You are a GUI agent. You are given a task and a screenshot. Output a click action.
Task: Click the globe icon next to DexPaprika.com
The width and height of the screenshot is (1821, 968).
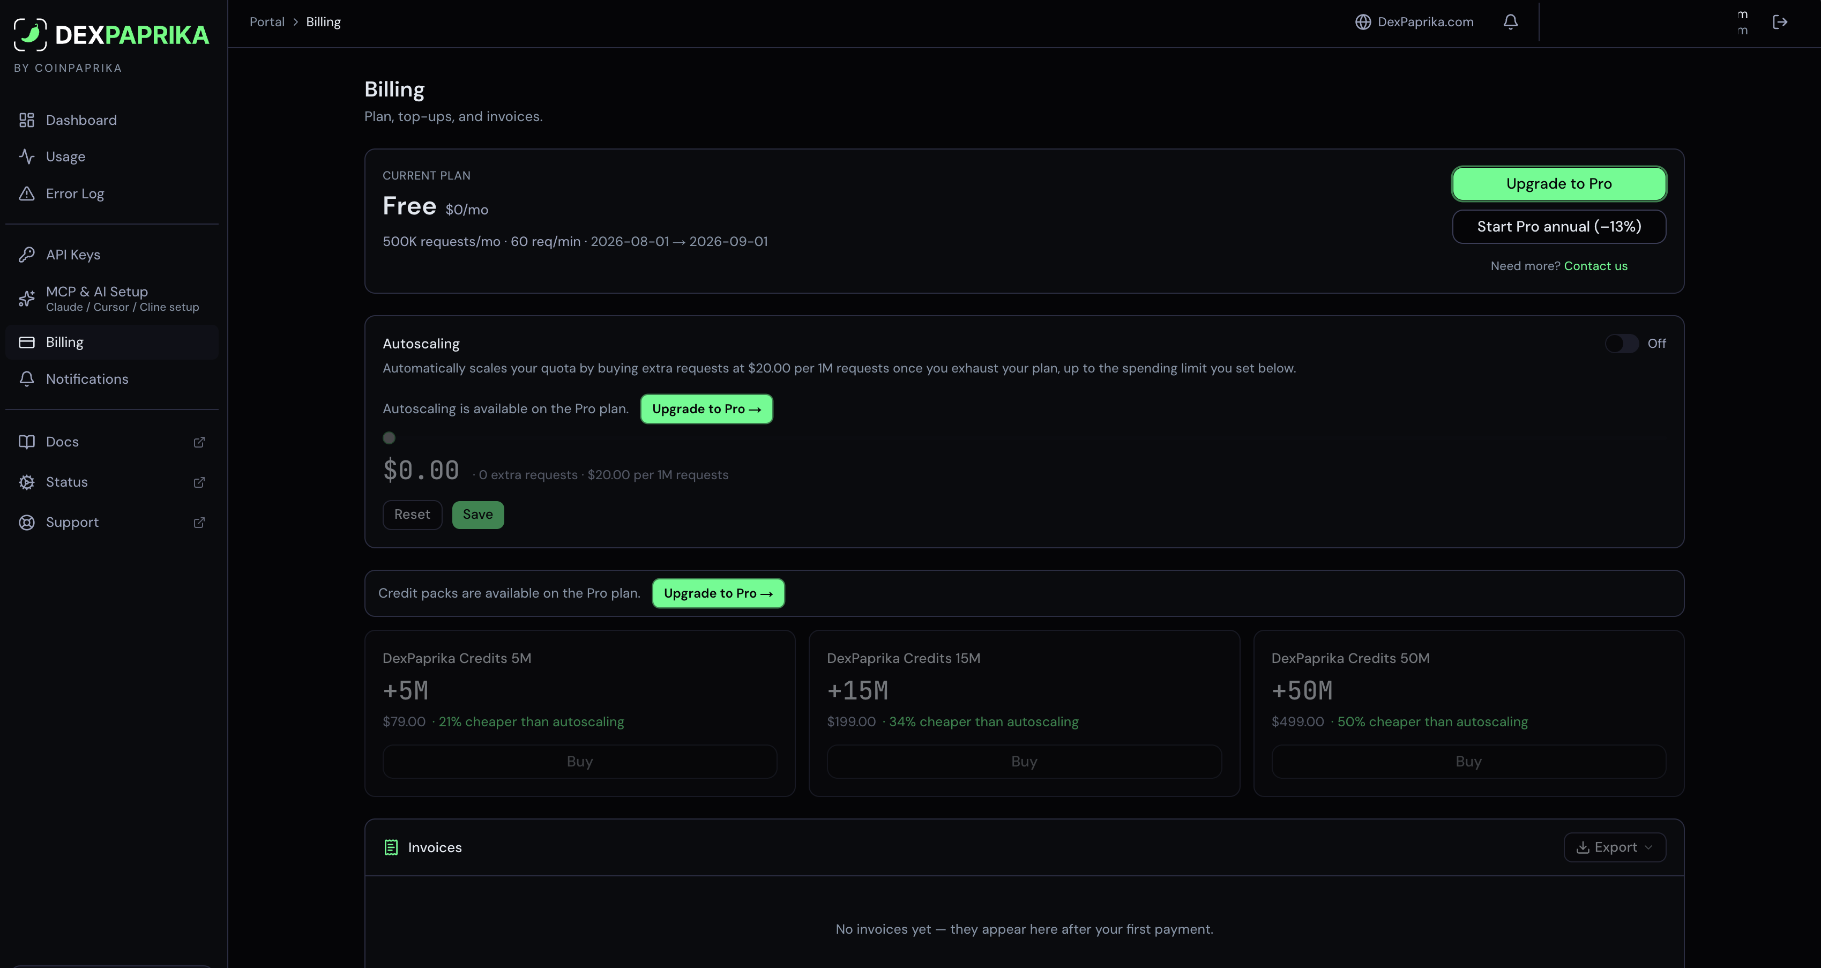[x=1363, y=22]
